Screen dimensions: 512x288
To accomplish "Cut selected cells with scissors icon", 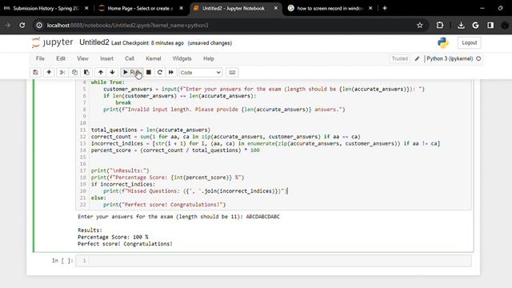I will pos(62,72).
